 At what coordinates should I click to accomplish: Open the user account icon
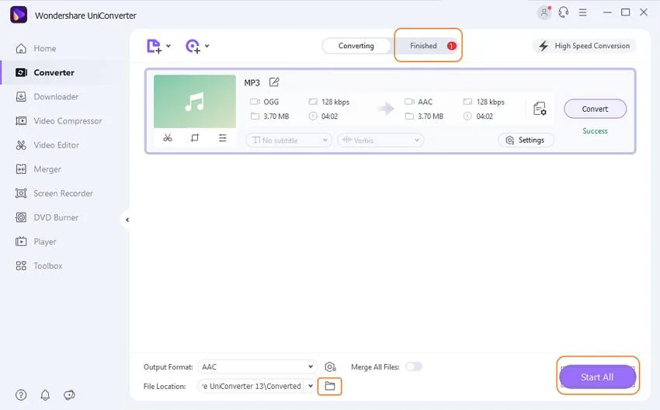point(544,12)
